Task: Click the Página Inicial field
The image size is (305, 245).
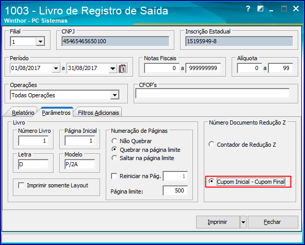Action: coord(80,141)
